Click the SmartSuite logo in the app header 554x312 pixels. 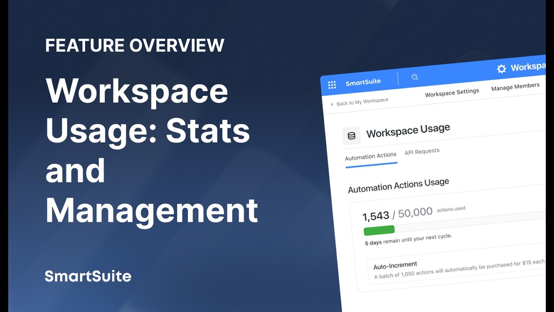[363, 82]
